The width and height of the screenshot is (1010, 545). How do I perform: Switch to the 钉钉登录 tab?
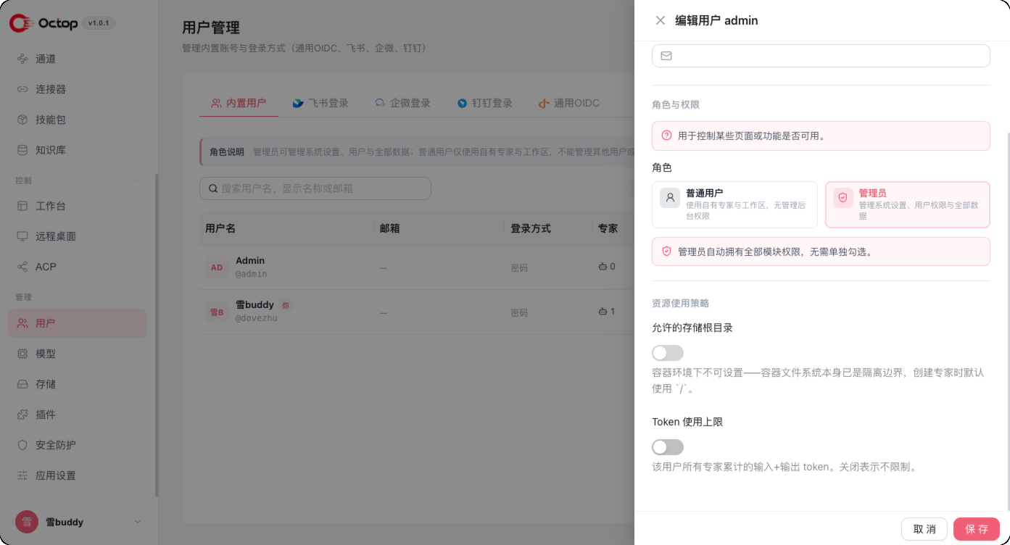[x=484, y=103]
